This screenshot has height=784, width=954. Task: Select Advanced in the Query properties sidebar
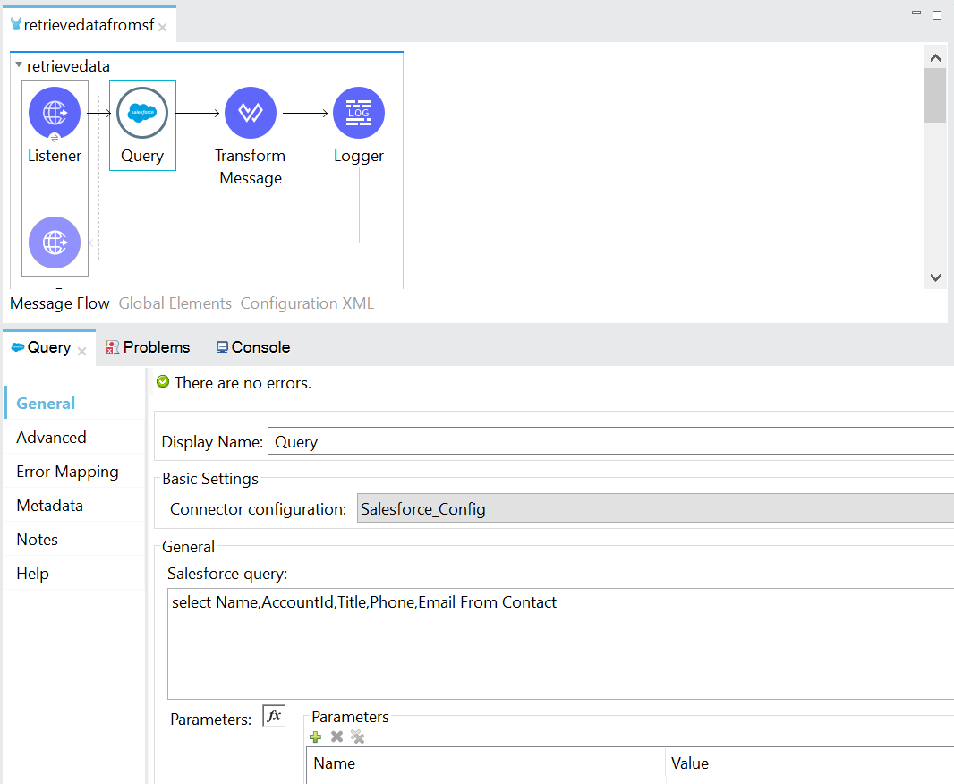tap(51, 437)
